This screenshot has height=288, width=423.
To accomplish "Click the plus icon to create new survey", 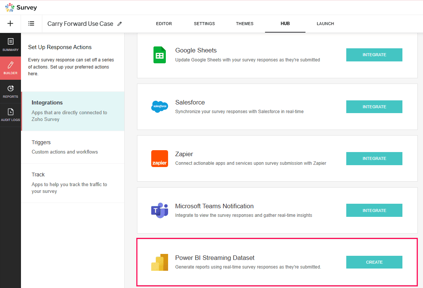I will [x=10, y=24].
